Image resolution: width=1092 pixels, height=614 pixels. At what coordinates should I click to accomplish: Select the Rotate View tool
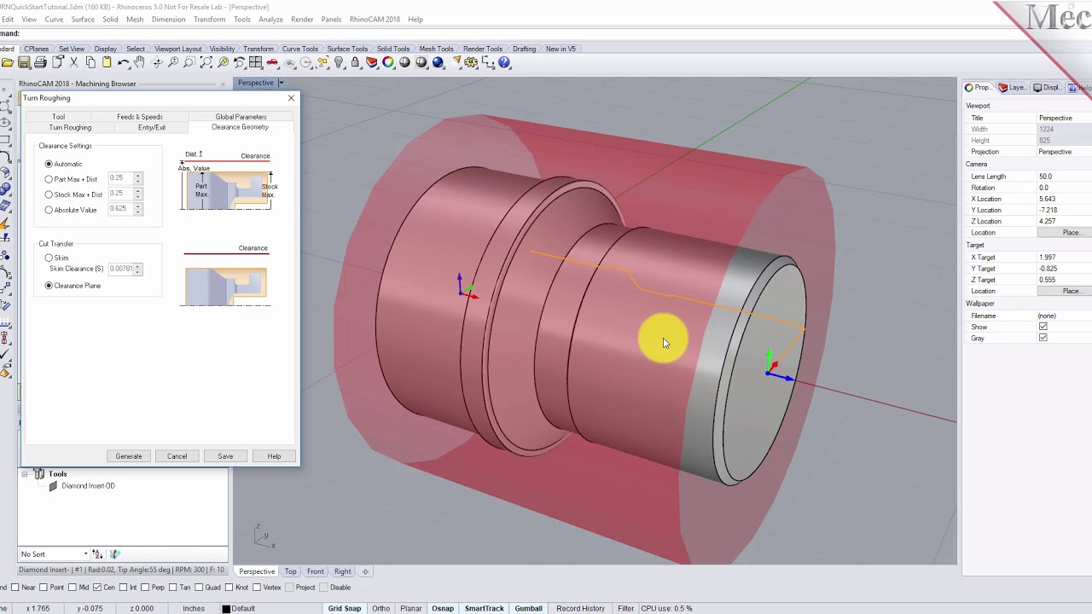157,62
